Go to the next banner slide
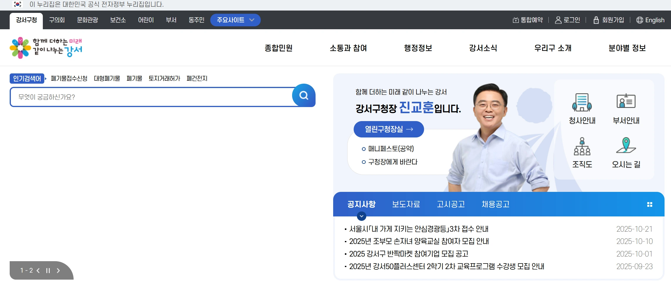Viewport: 671px width, 284px height. (x=58, y=271)
